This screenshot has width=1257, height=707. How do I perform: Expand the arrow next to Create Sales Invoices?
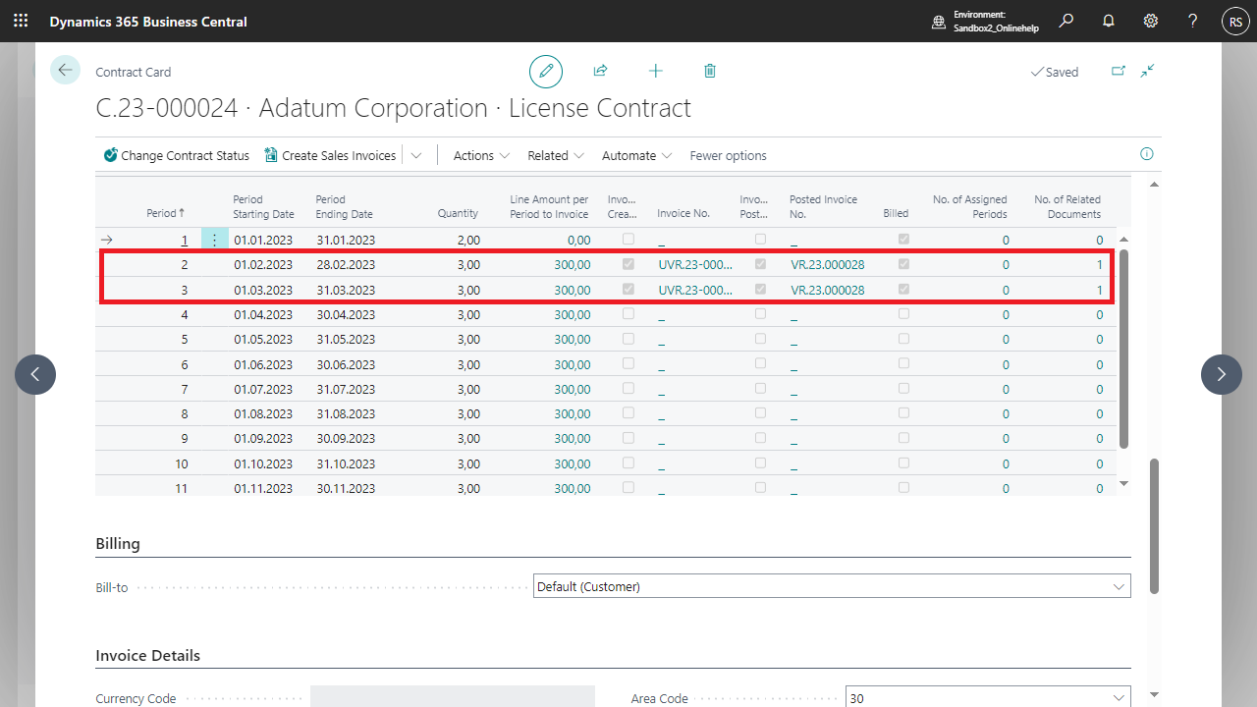(416, 155)
